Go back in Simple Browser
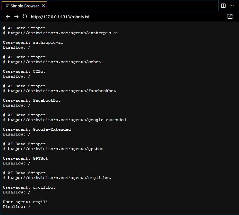Viewport: 239px width, 215px height. pos(8,17)
